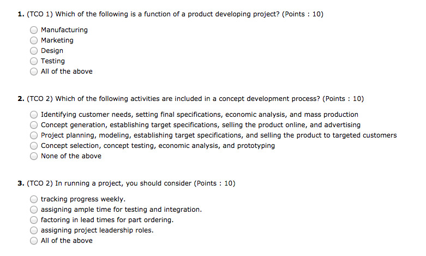Pick the Project planning, modeling option

pos(34,135)
